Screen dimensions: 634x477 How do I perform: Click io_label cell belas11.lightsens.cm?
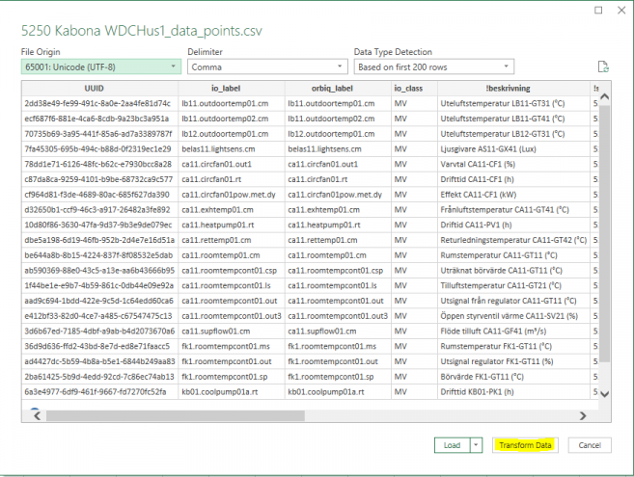(x=232, y=149)
